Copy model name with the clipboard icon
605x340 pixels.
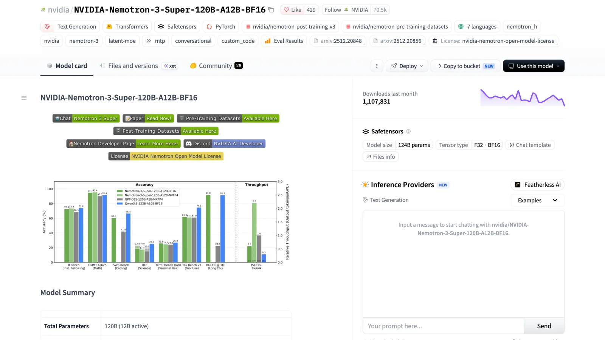point(271,10)
